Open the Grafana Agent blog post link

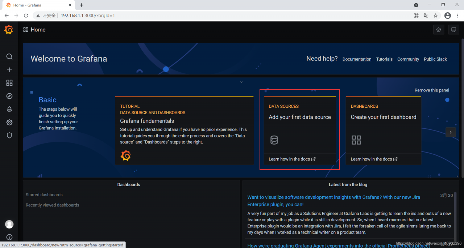click(339, 245)
